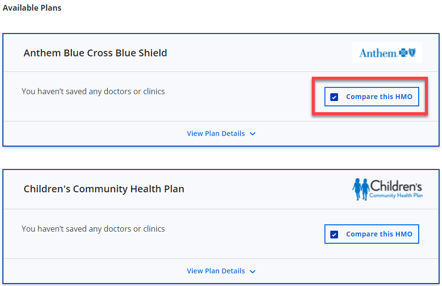The width and height of the screenshot is (442, 286).
Task: Click the word "clinics" in Anthem's message
Action: [x=154, y=91]
